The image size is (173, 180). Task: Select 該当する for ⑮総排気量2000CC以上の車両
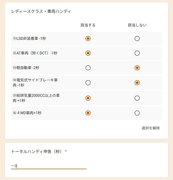(88, 98)
